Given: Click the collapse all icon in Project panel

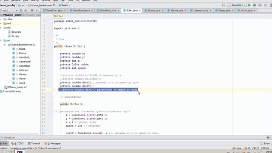Looking at the screenshot, I should click(x=25, y=10).
